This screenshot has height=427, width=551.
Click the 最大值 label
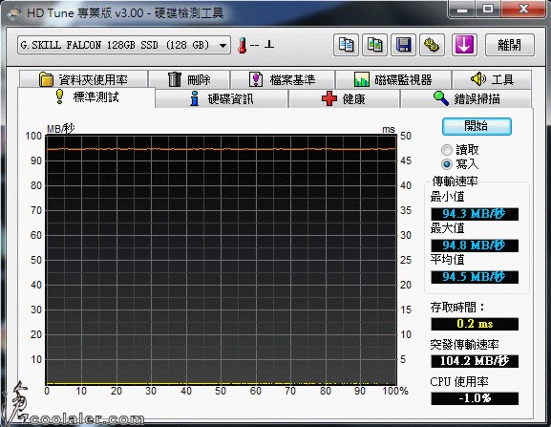(447, 228)
